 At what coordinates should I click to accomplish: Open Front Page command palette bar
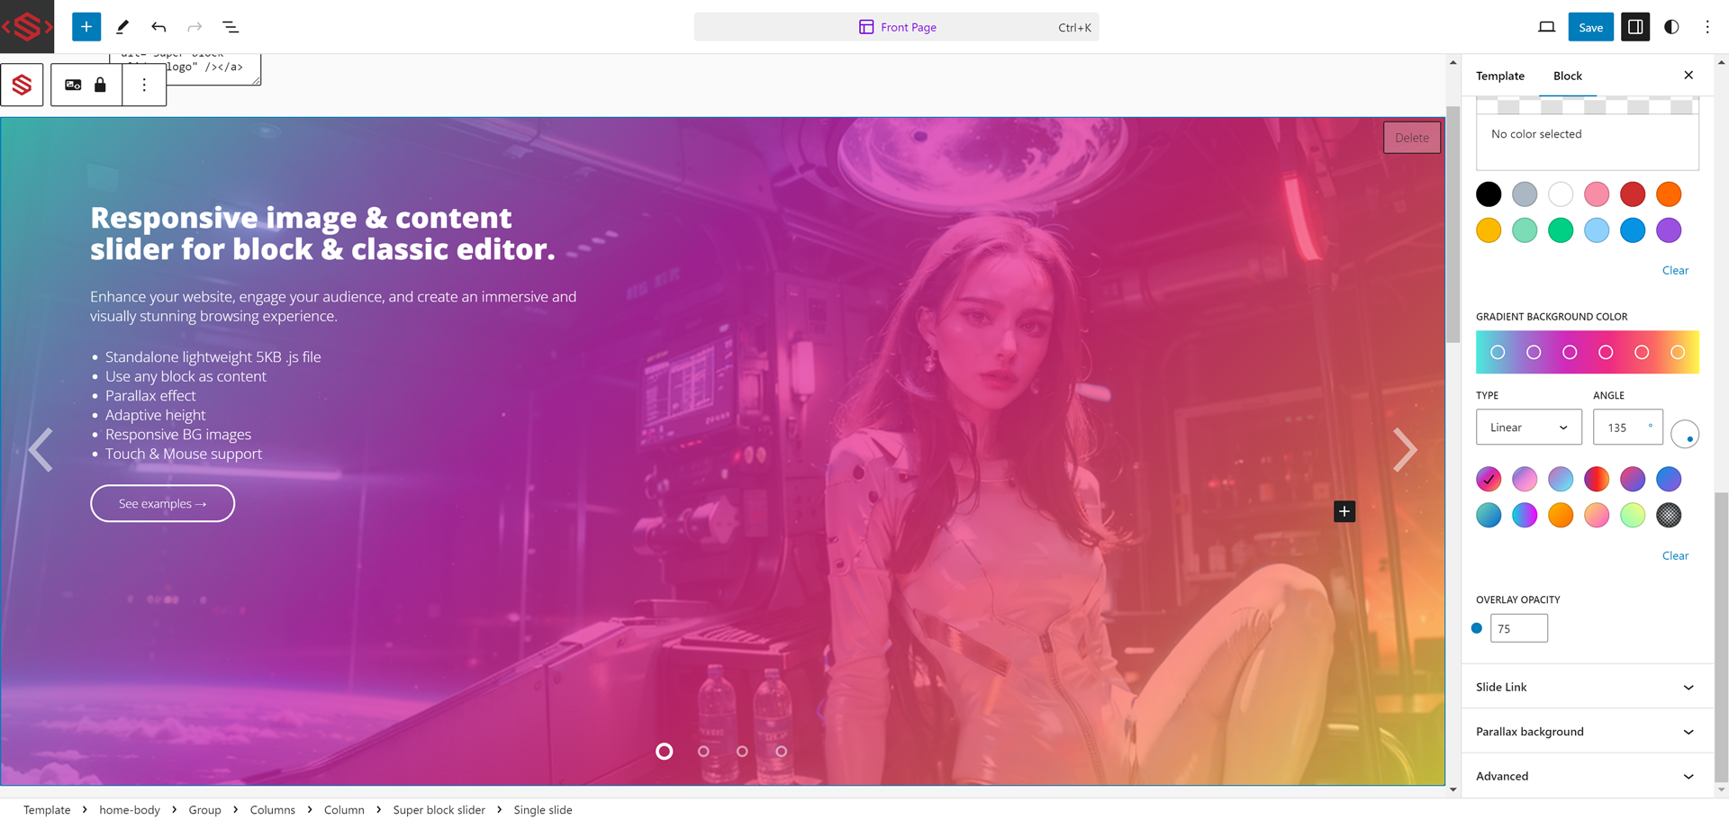[x=896, y=27]
